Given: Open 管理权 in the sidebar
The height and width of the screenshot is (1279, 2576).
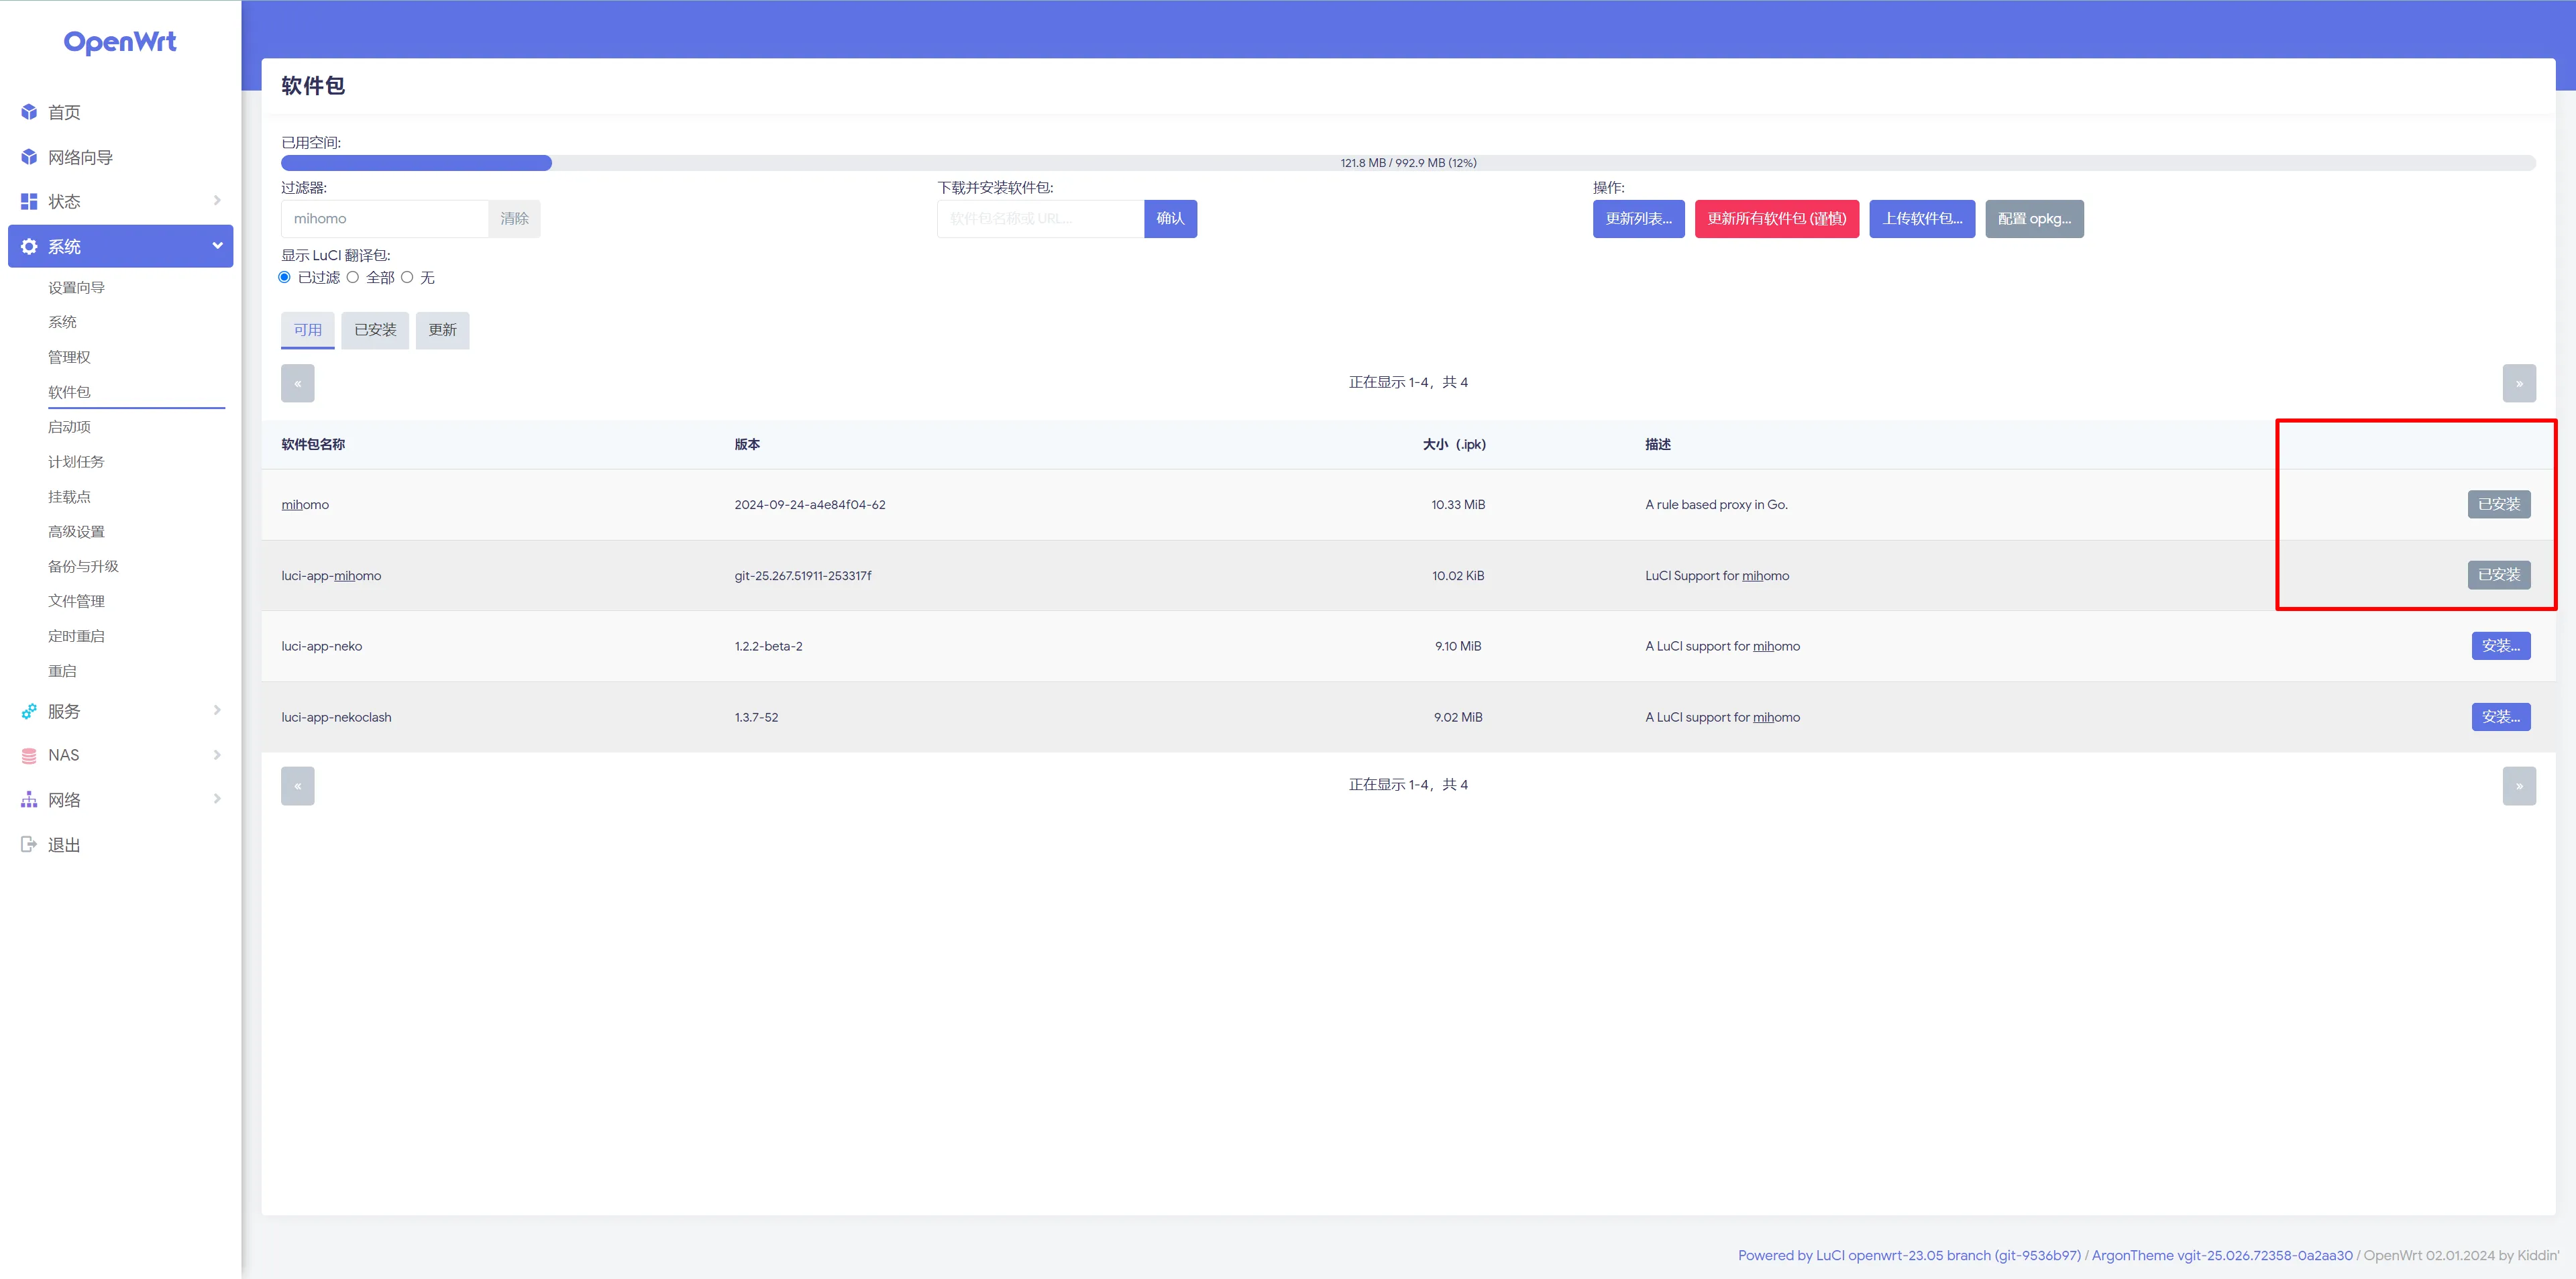Looking at the screenshot, I should point(69,357).
